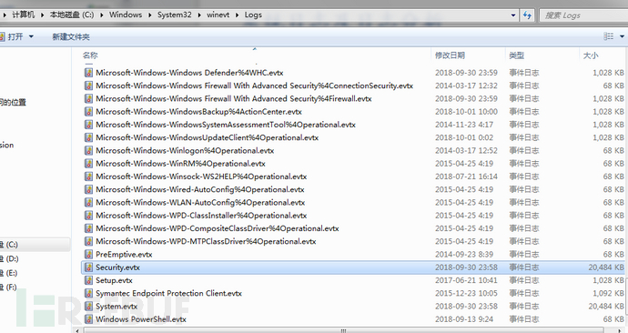
Task: Click the Setup.evtx event log icon
Action: [88, 280]
